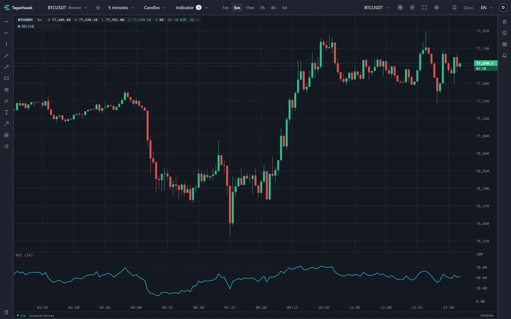Open the Indicator dropdown
This screenshot has height=319, width=511.
click(x=192, y=8)
